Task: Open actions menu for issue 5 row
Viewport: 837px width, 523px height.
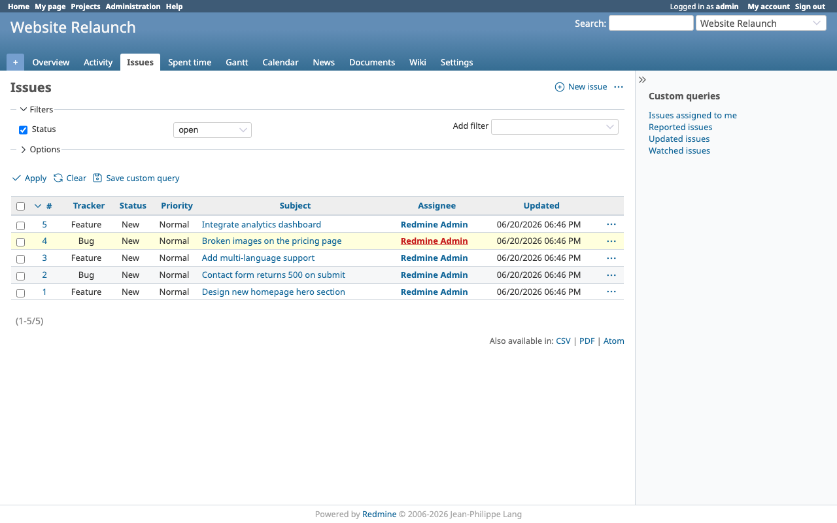Action: click(611, 224)
